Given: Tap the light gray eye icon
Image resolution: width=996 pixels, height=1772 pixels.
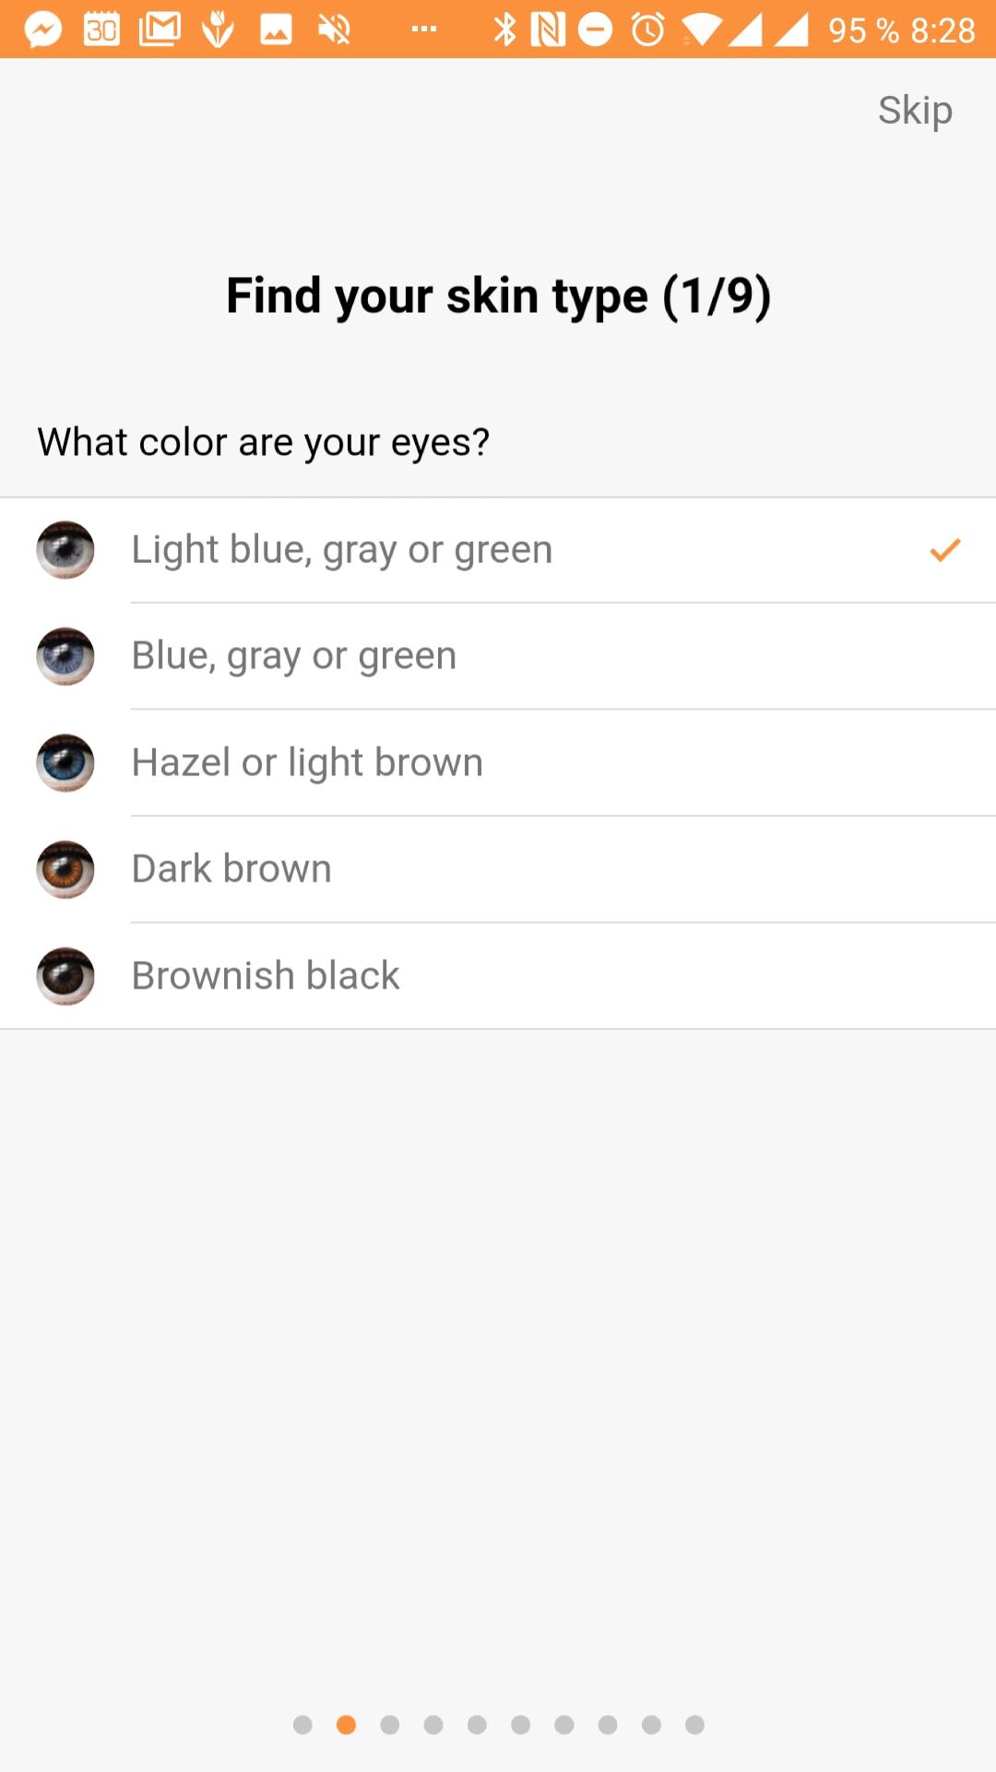Looking at the screenshot, I should pyautogui.click(x=65, y=550).
